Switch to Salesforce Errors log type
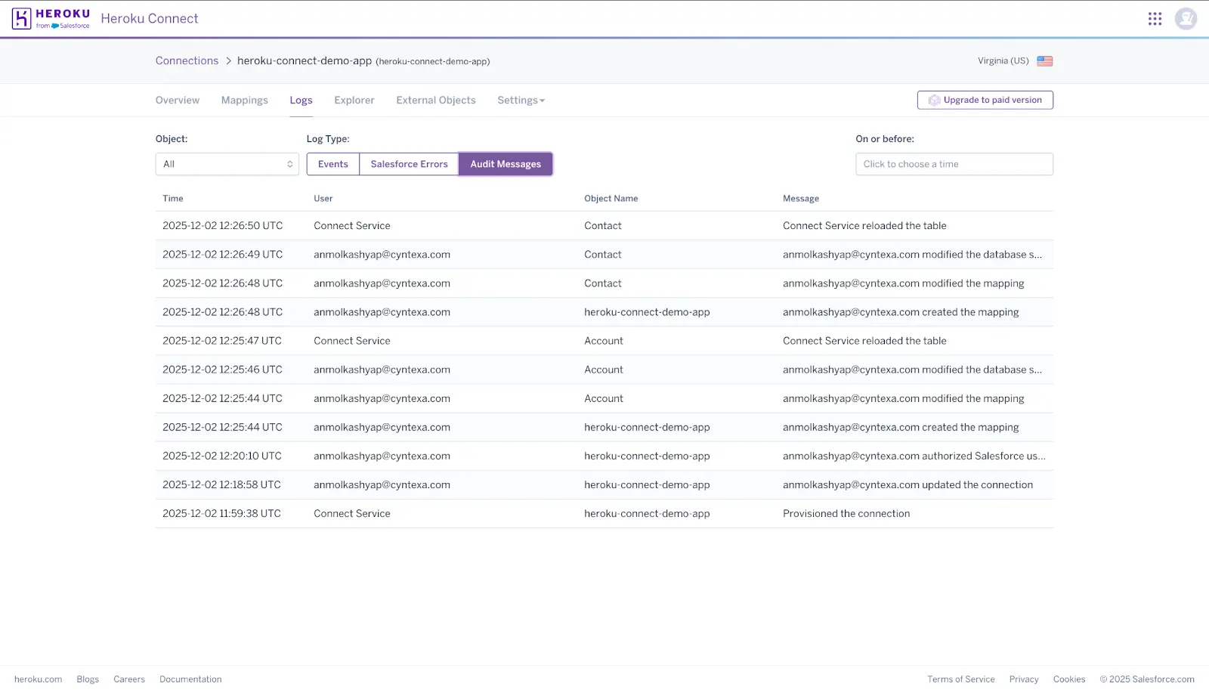This screenshot has height=693, width=1209. 409,163
